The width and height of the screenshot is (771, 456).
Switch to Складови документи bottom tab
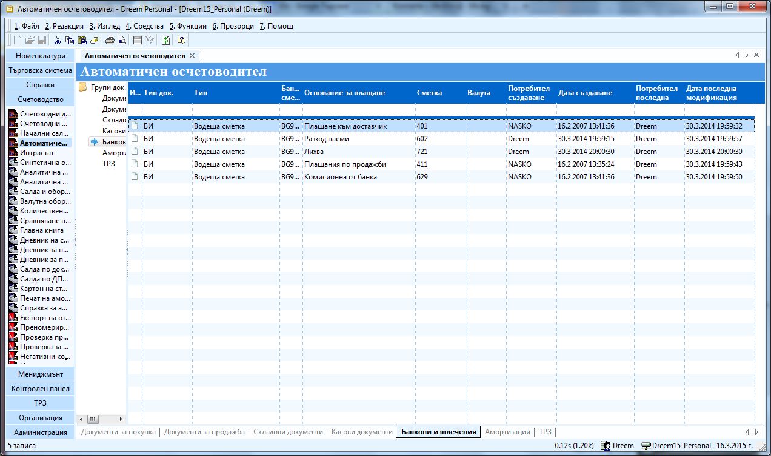pyautogui.click(x=288, y=432)
